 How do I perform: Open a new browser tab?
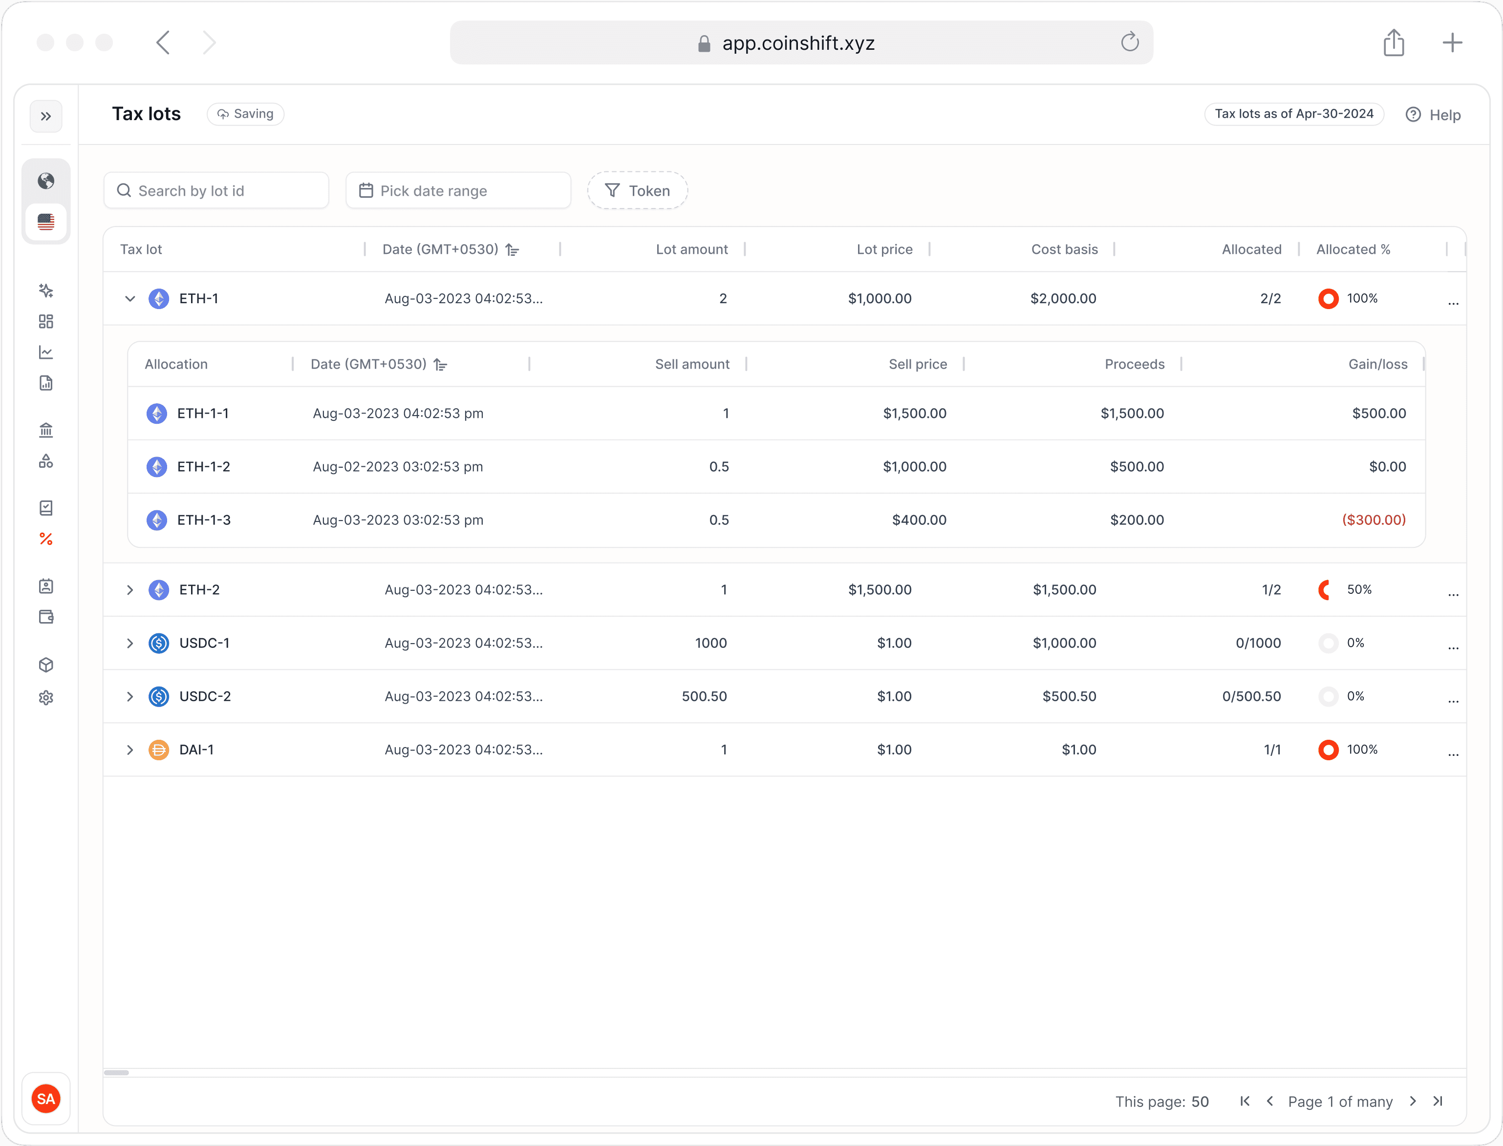tap(1453, 42)
